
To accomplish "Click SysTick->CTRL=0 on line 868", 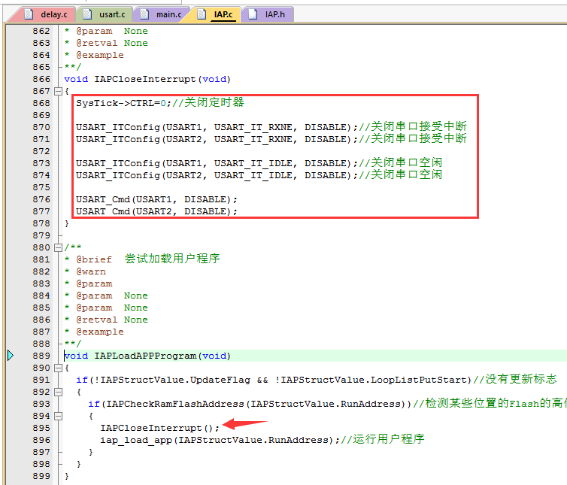I will 121,104.
